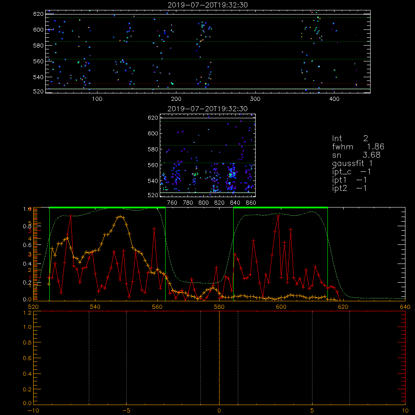Click the right green window top bar
Viewport: 415px width, 415px height.
tap(281, 208)
